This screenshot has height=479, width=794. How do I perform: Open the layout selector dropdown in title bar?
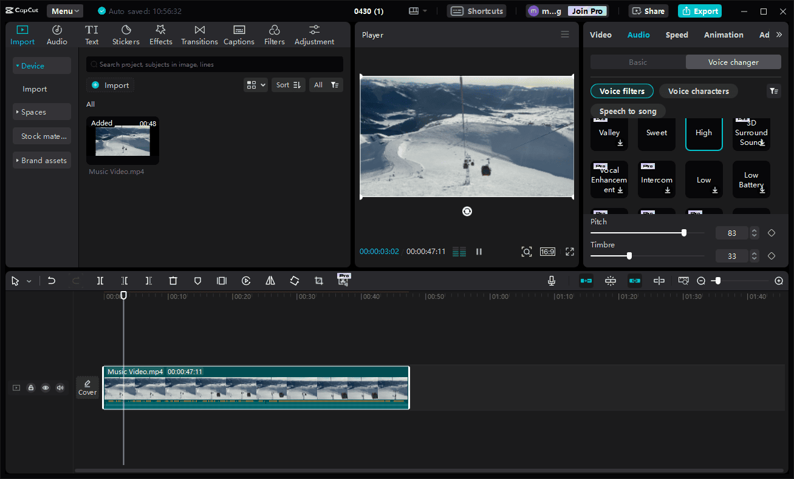tap(418, 11)
